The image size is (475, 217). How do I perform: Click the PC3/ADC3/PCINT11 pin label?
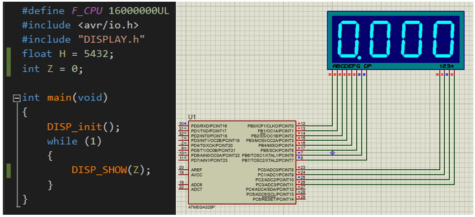pos(275,184)
